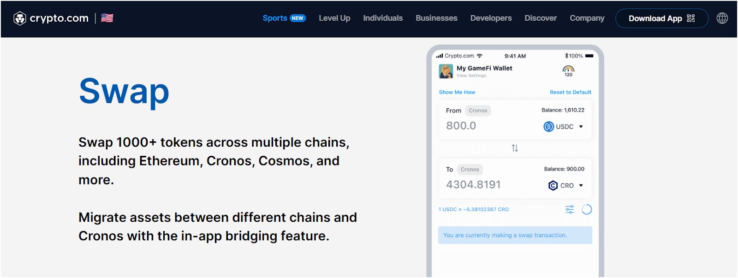Click the Show Me How link
The height and width of the screenshot is (278, 738).
pyautogui.click(x=457, y=92)
